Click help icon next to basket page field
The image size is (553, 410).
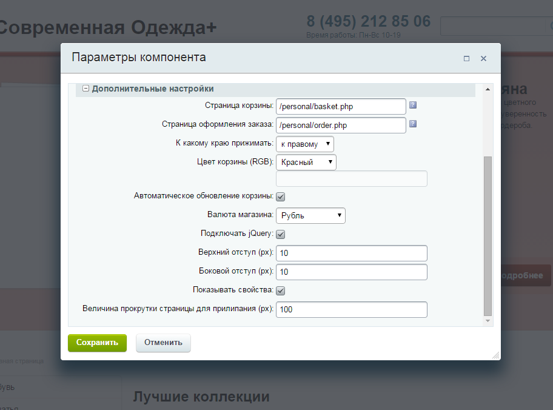413,105
